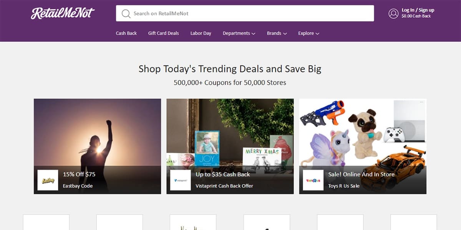This screenshot has height=230, width=461.
Task: Open the Brands dropdown menu
Action: coord(277,33)
